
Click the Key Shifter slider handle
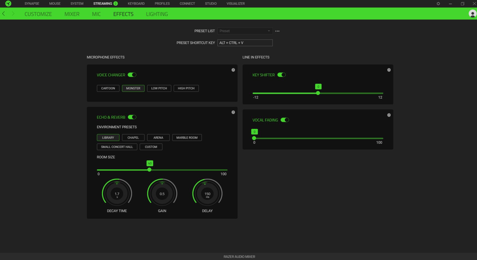318,93
